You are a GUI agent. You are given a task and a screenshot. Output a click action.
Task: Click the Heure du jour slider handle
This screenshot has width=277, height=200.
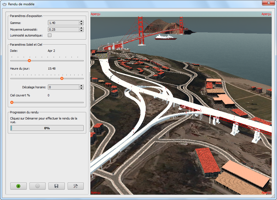(x=62, y=78)
